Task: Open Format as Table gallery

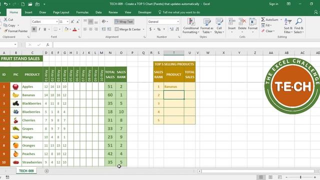Action: 206,26
